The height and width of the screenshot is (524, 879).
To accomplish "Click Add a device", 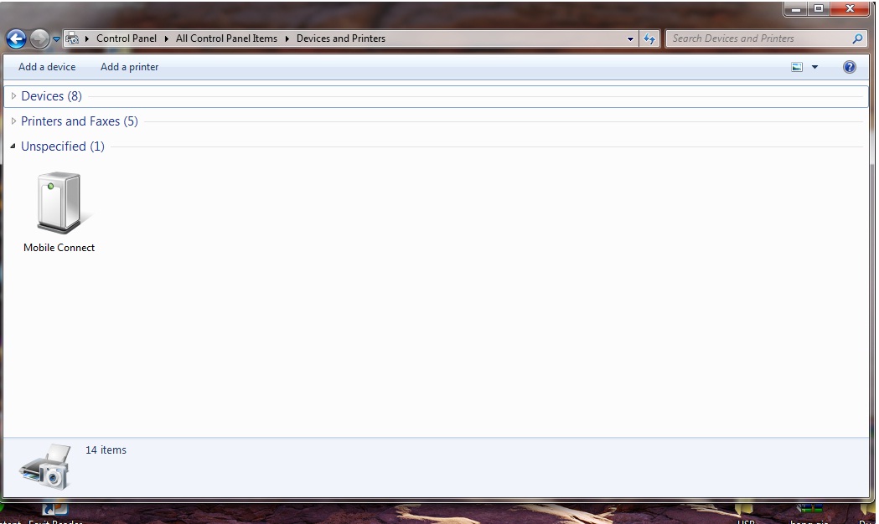I will coord(47,67).
